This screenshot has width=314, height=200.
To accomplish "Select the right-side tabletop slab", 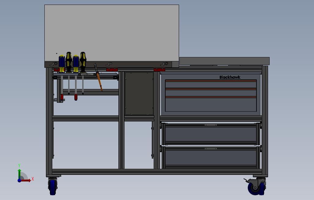I will [x=224, y=61].
